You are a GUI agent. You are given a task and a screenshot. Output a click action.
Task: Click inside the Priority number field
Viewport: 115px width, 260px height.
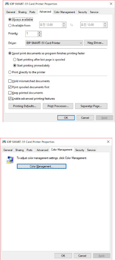[x=31, y=34]
